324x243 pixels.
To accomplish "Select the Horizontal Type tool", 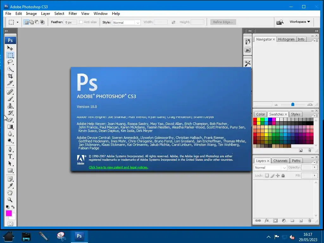I will click(10, 156).
